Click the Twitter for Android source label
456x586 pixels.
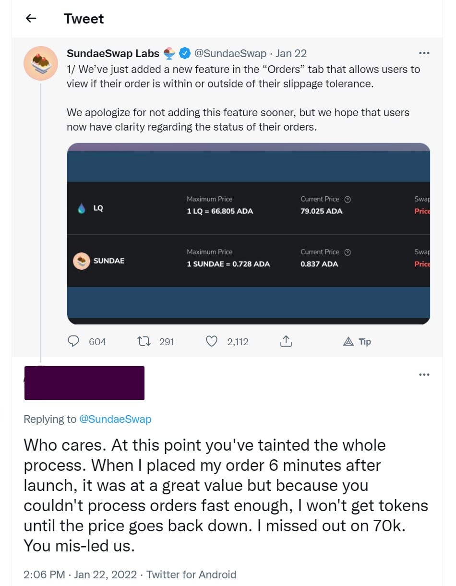coord(191,574)
